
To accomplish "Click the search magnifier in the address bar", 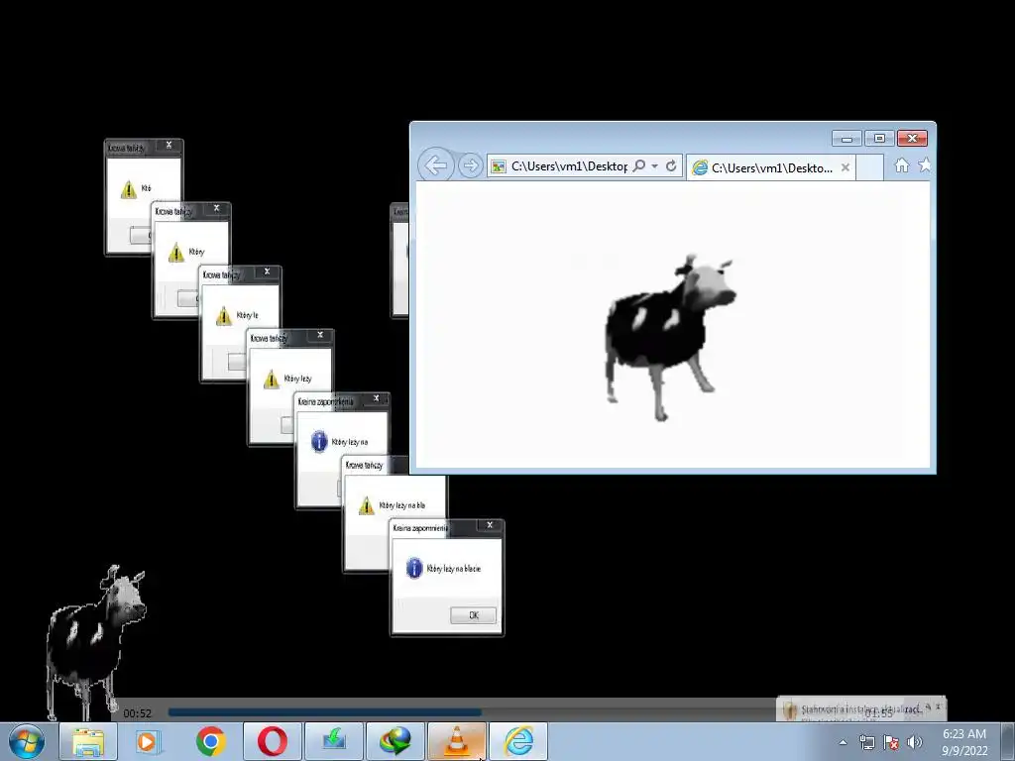I will tap(639, 166).
